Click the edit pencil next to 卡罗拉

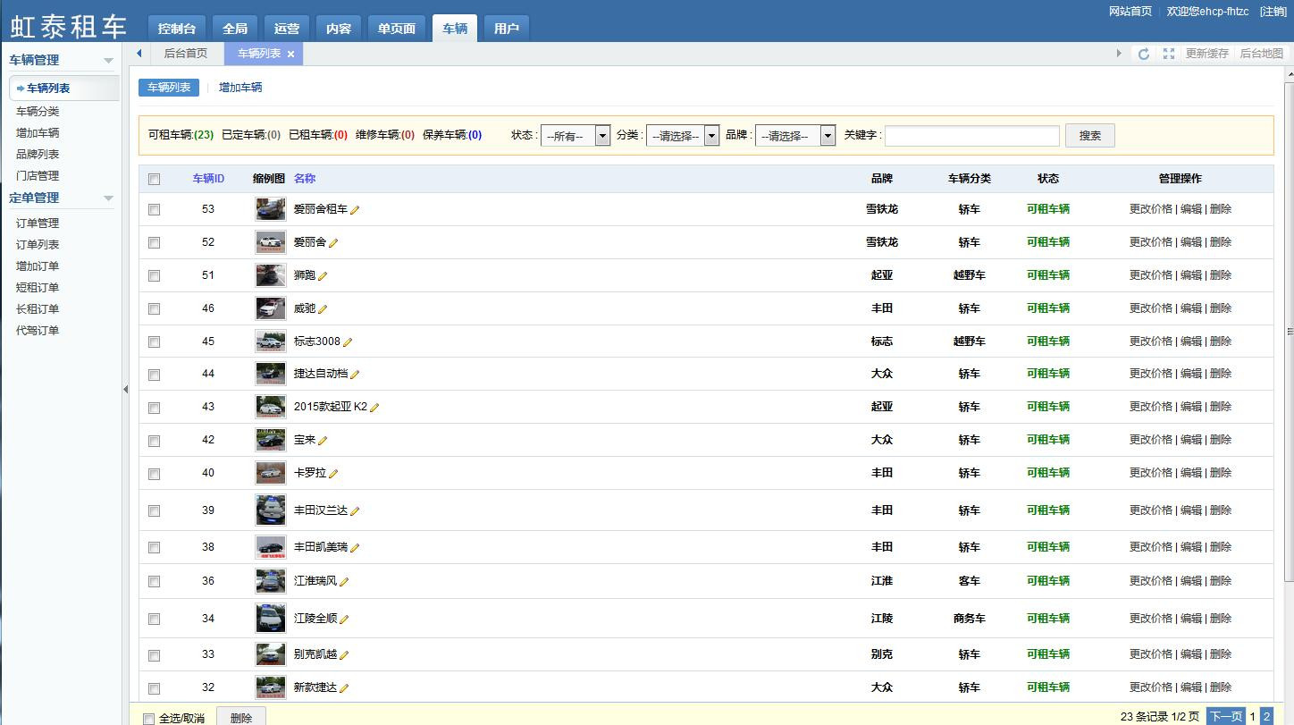point(333,474)
